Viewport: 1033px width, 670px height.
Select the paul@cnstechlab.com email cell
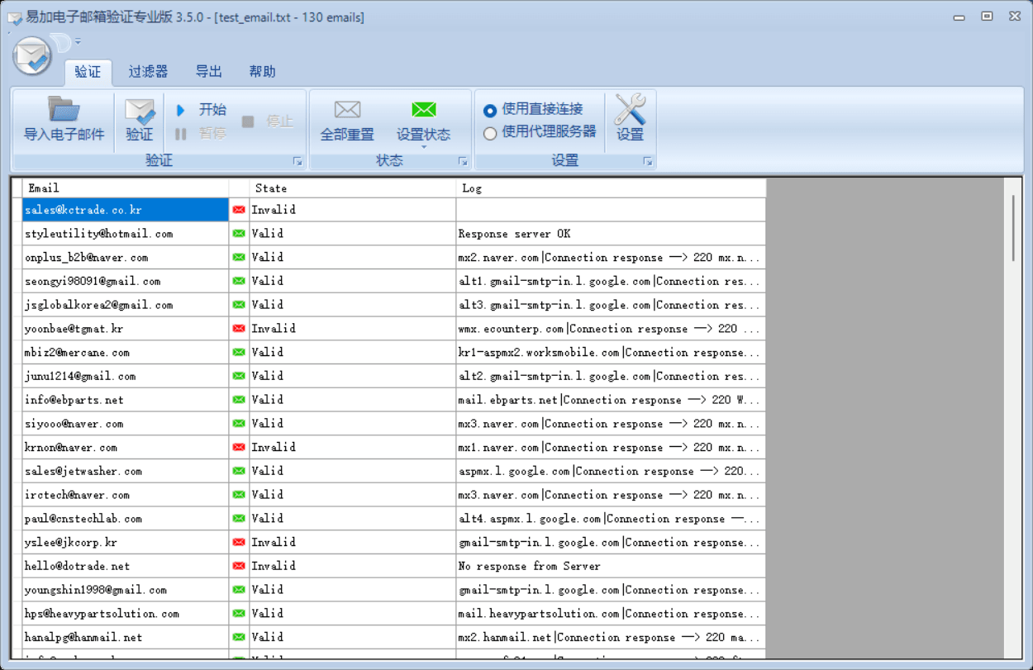click(x=126, y=519)
